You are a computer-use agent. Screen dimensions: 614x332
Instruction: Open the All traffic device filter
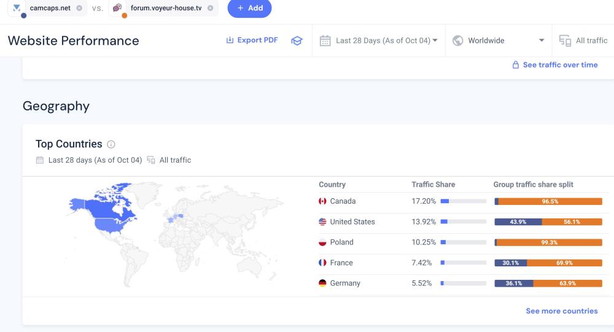591,41
